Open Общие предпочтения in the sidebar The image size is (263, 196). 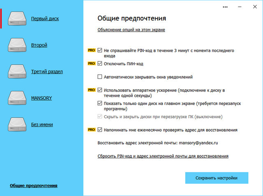click(x=34, y=186)
